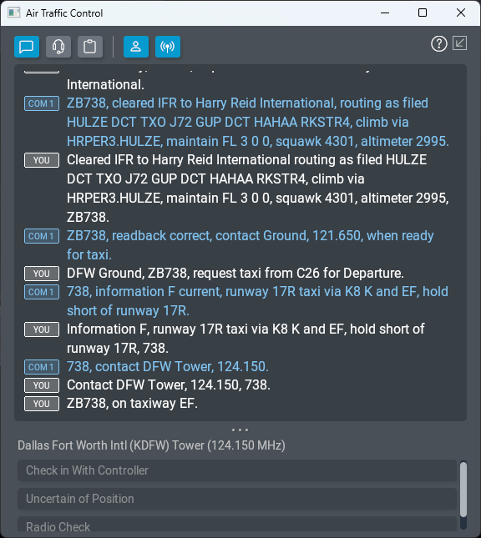481x538 pixels.
Task: Click message '738, contact DFW Tower, 124.150.'
Action: pyautogui.click(x=168, y=367)
